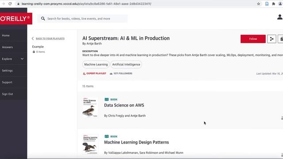Click the reading list icon in browser toolbar
Screen dimensions: 283x159
(x=267, y=4)
